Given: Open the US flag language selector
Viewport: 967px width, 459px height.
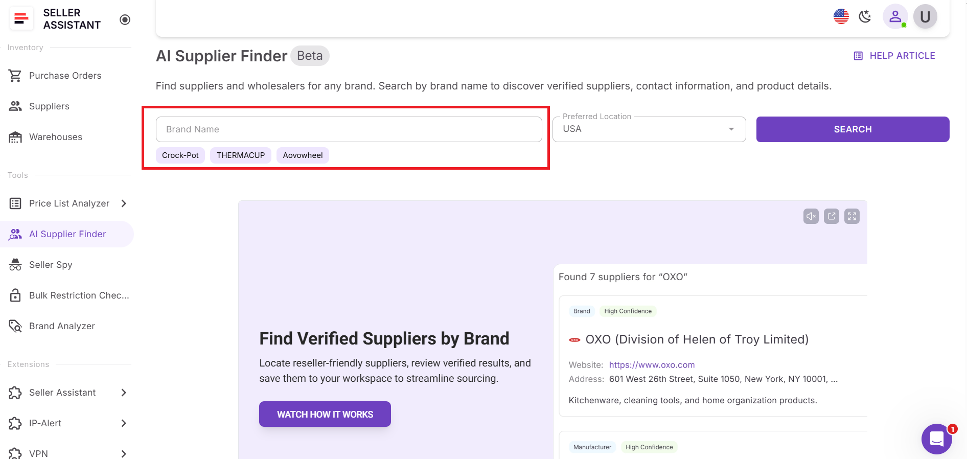Looking at the screenshot, I should [x=840, y=16].
